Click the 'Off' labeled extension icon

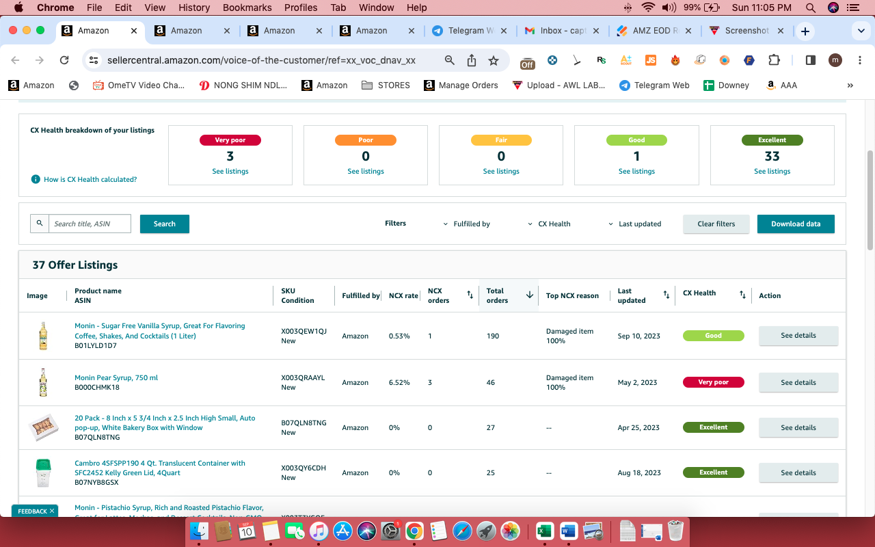click(527, 62)
